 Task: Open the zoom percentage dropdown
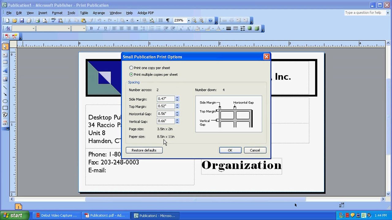click(188, 20)
